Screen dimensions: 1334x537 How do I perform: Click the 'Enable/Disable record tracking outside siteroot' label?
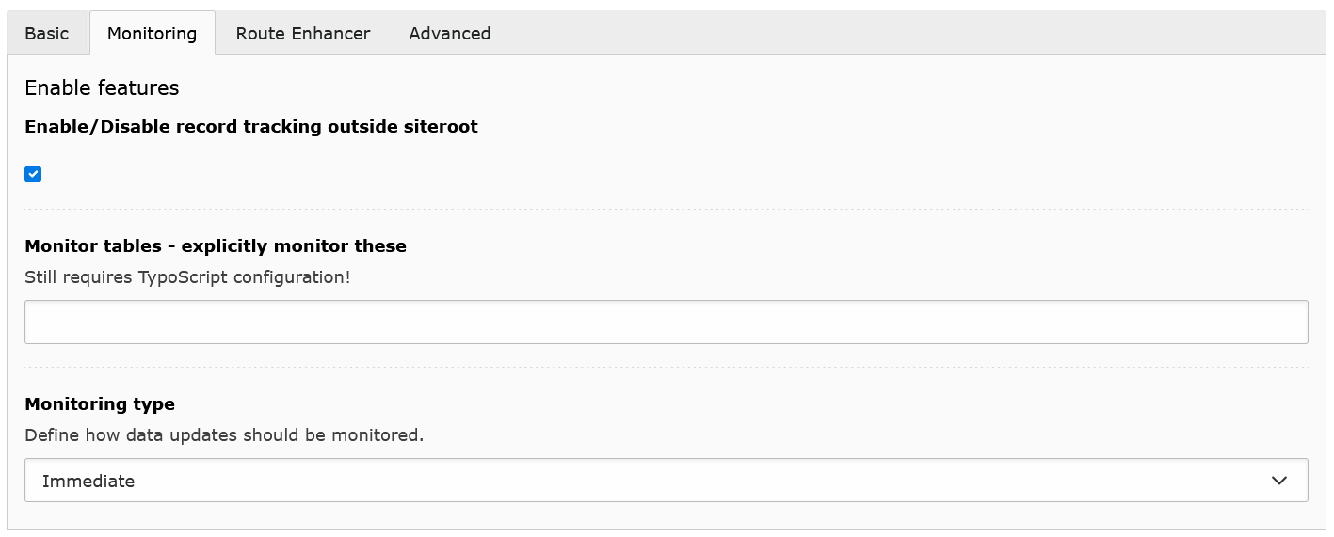click(x=251, y=127)
